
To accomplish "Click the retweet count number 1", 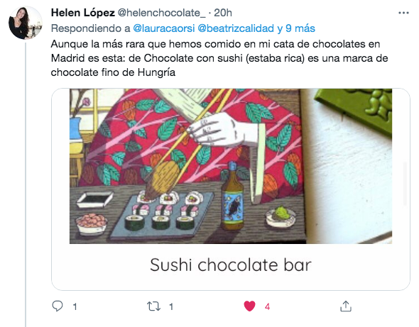I will coord(171,306).
